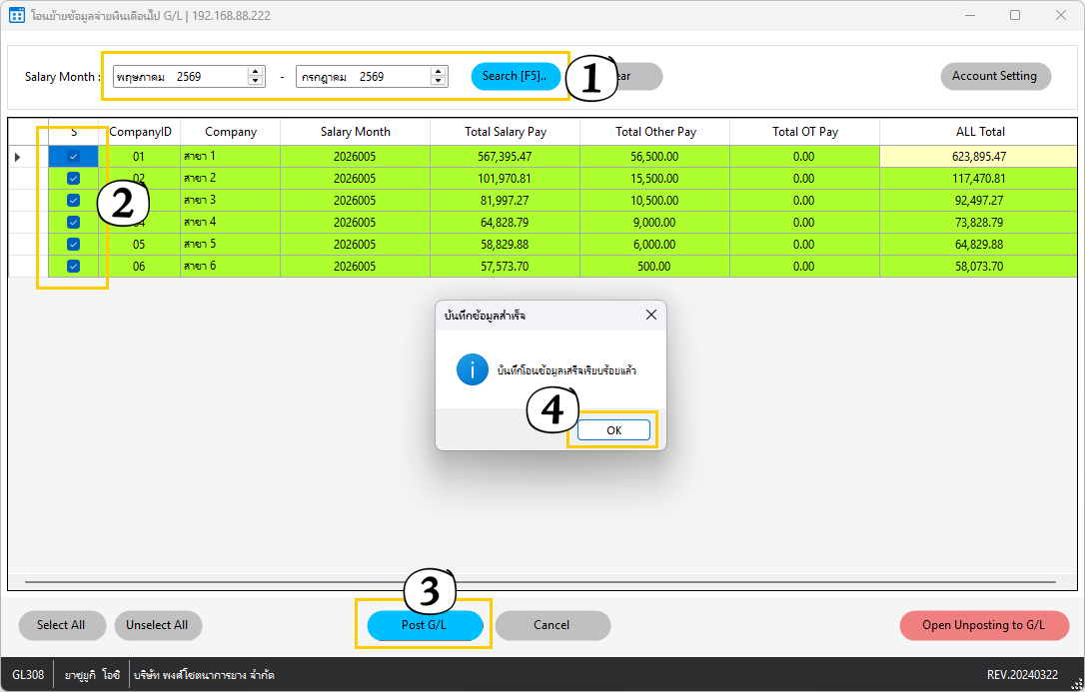Select the สาขา 2 company cell
The height and width of the screenshot is (692, 1085).
[231, 179]
